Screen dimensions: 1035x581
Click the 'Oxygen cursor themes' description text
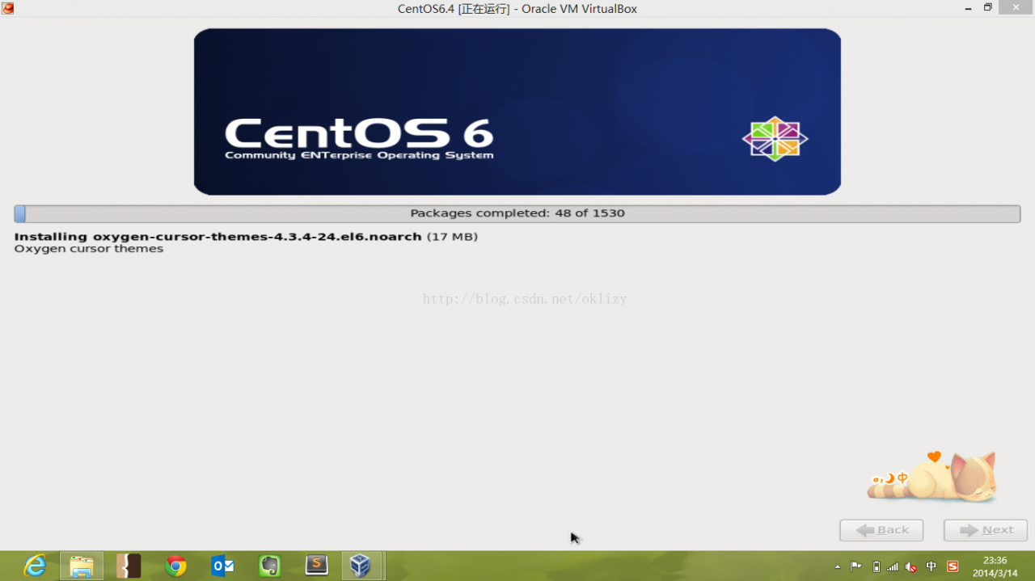pyautogui.click(x=89, y=249)
